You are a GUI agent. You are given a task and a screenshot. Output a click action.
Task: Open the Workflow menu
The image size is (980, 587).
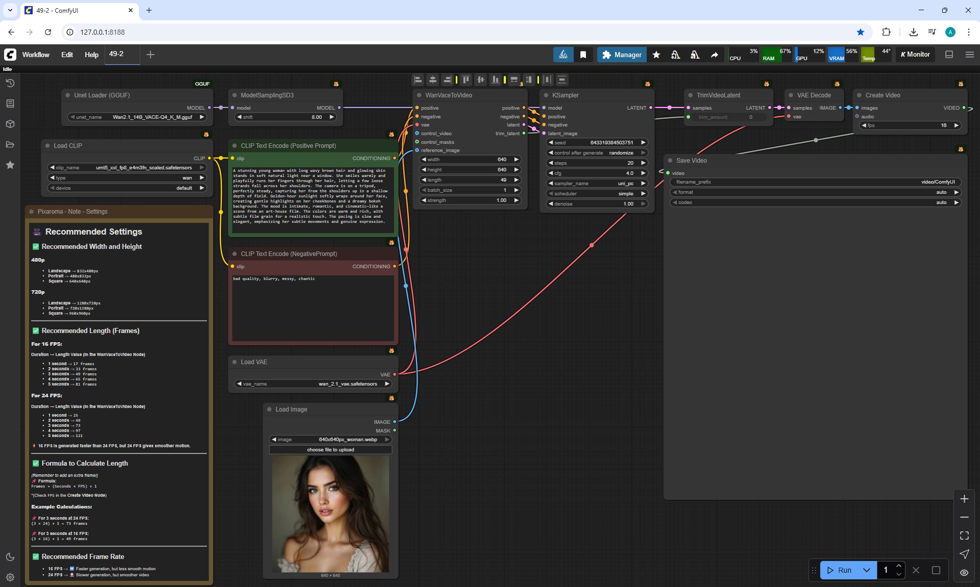point(36,55)
